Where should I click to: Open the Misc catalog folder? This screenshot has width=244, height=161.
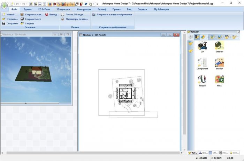coord(219,80)
